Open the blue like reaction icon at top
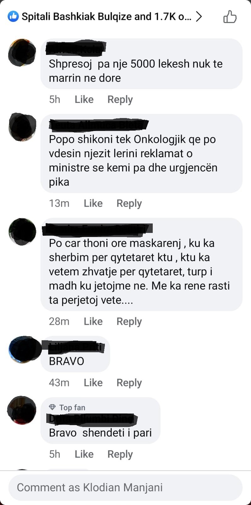251x505 pixels. point(13,16)
